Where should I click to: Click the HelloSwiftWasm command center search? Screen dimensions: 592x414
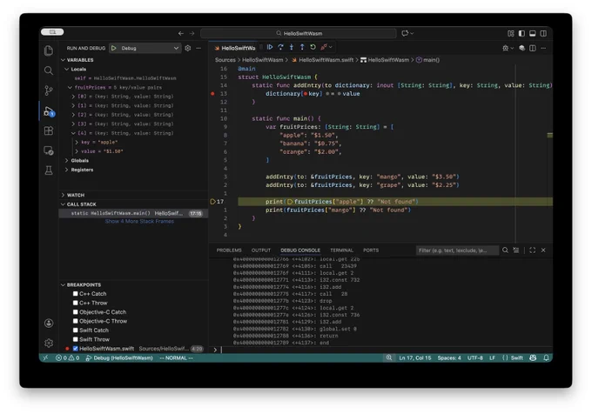[x=299, y=34]
